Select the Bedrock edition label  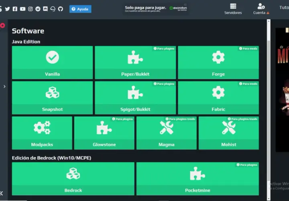point(73,191)
